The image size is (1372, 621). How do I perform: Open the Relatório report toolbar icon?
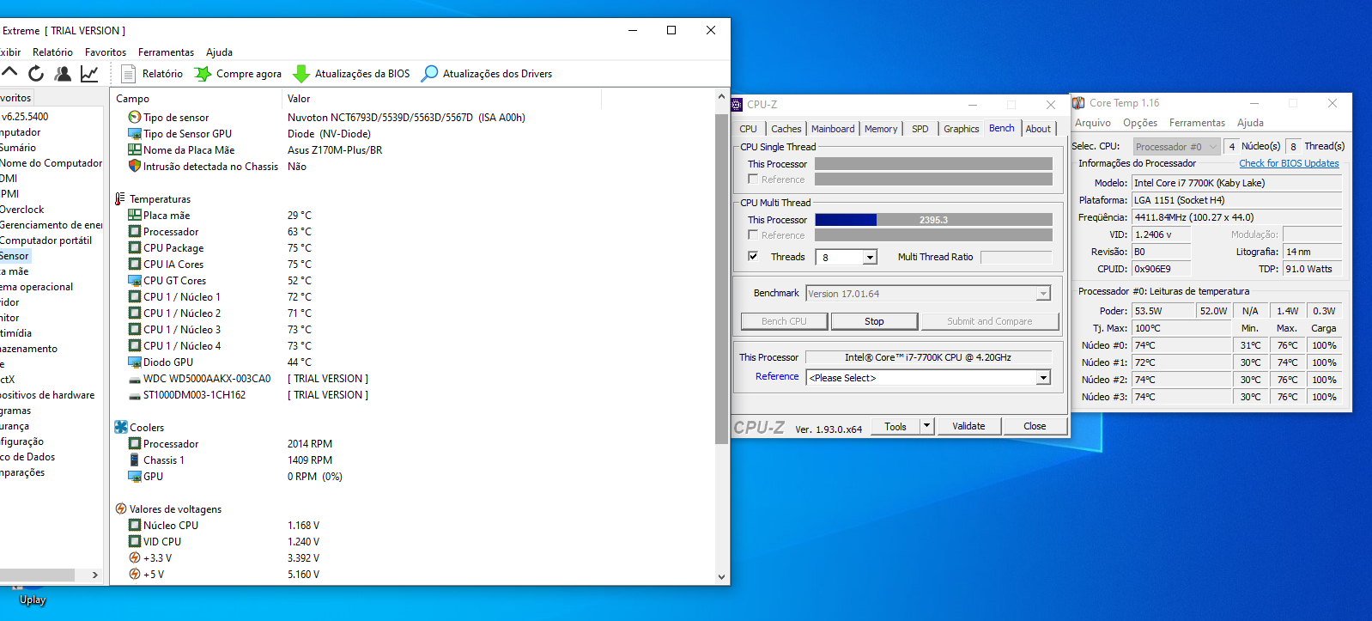coord(129,74)
